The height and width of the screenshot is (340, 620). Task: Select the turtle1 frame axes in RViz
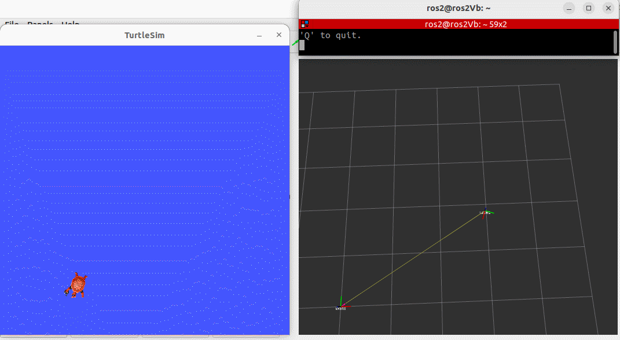486,213
